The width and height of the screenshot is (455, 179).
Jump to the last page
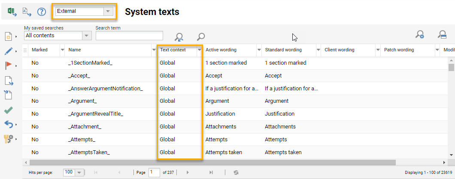coord(211,172)
